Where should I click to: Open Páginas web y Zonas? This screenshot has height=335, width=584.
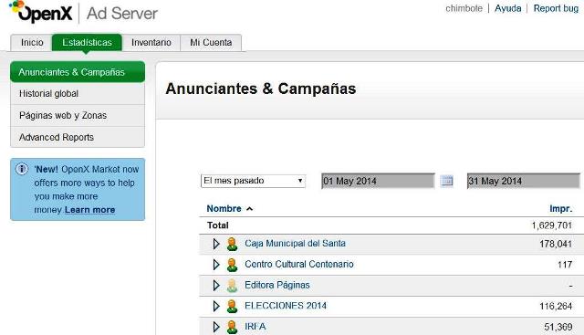78,116
